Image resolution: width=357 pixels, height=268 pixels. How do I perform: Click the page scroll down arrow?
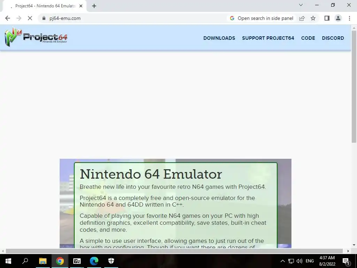(x=354, y=245)
